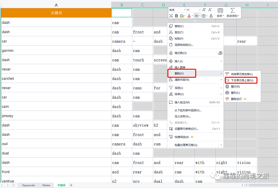The height and width of the screenshot is (188, 278).
Task: Select 整列(C) delete entire column
Action: [x=242, y=93]
